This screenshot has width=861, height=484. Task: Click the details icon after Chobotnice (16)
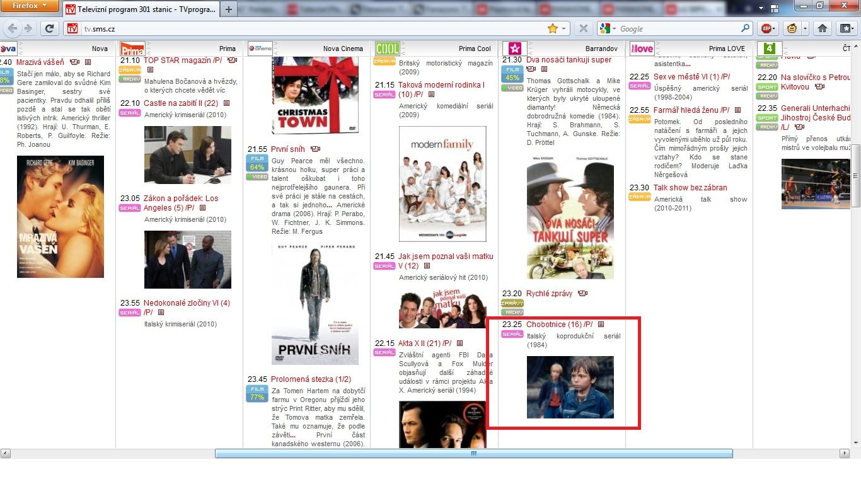tap(601, 325)
